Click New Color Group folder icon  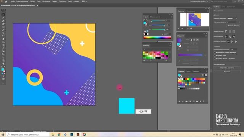coord(197,102)
